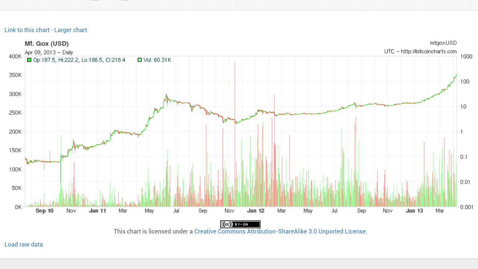Click the 'Load raw data' link

coord(24,244)
